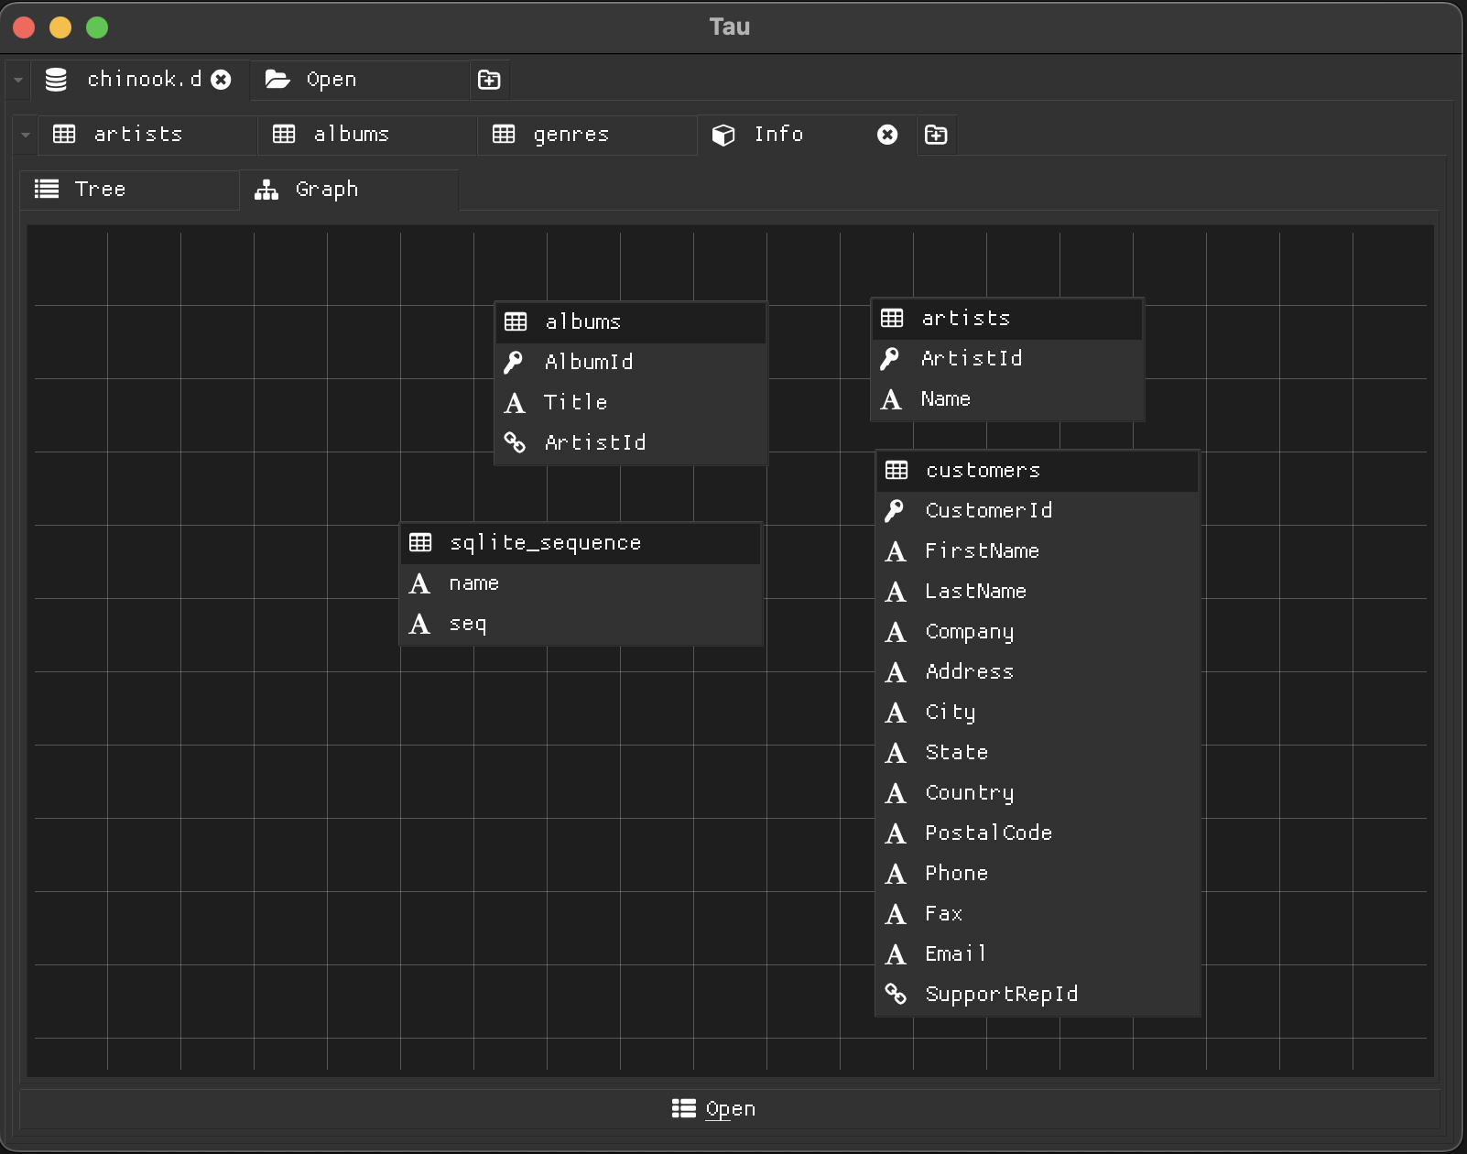Screen dimensions: 1467x1154
Task: Expand the dropdown arrow left of chinook.d tab
Action: tap(17, 80)
